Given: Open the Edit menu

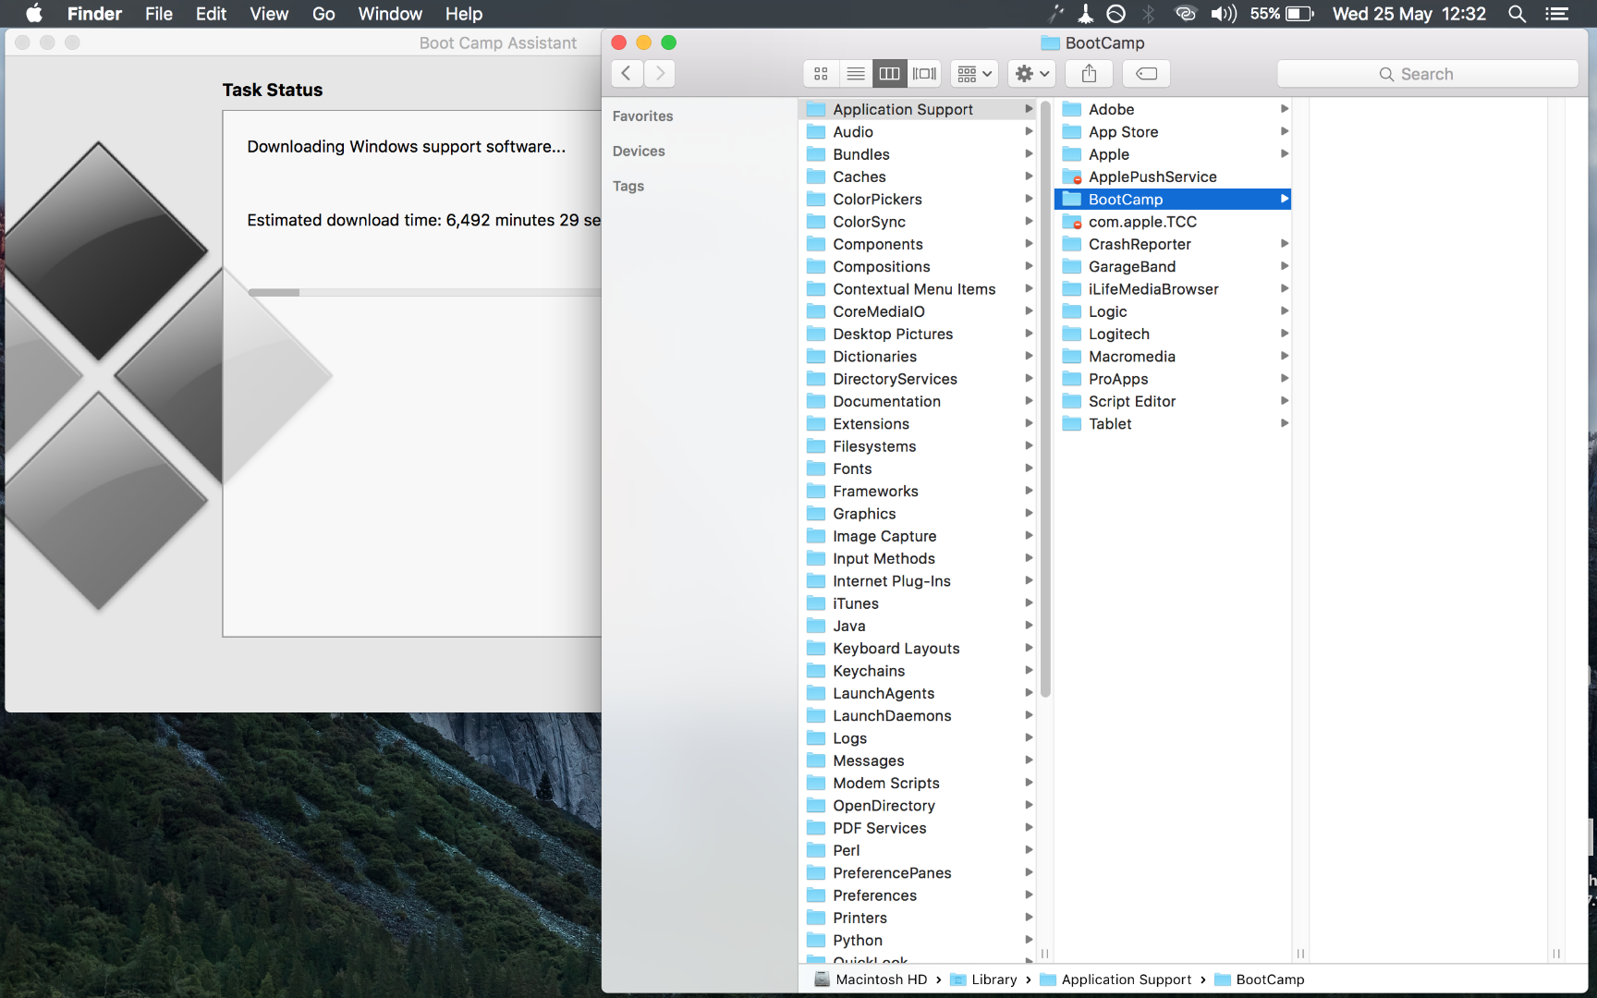Looking at the screenshot, I should pyautogui.click(x=211, y=14).
